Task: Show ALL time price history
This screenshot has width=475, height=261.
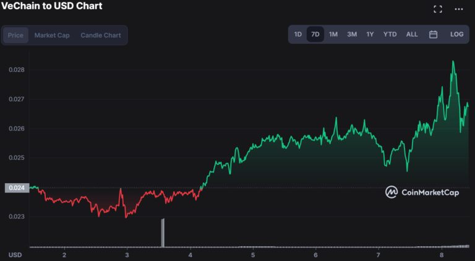Action: coord(412,35)
